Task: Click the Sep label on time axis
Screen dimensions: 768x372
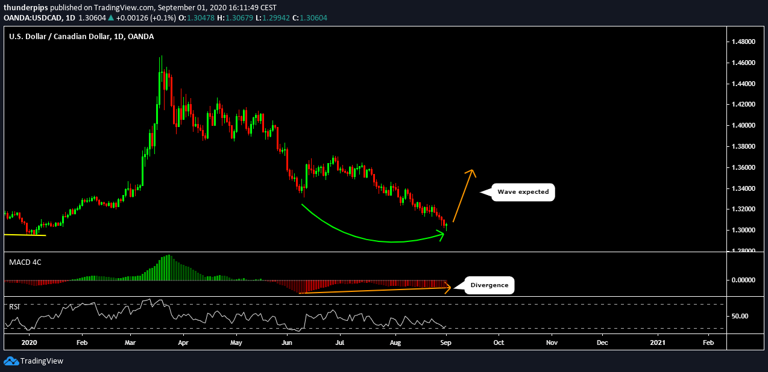Action: tap(446, 342)
